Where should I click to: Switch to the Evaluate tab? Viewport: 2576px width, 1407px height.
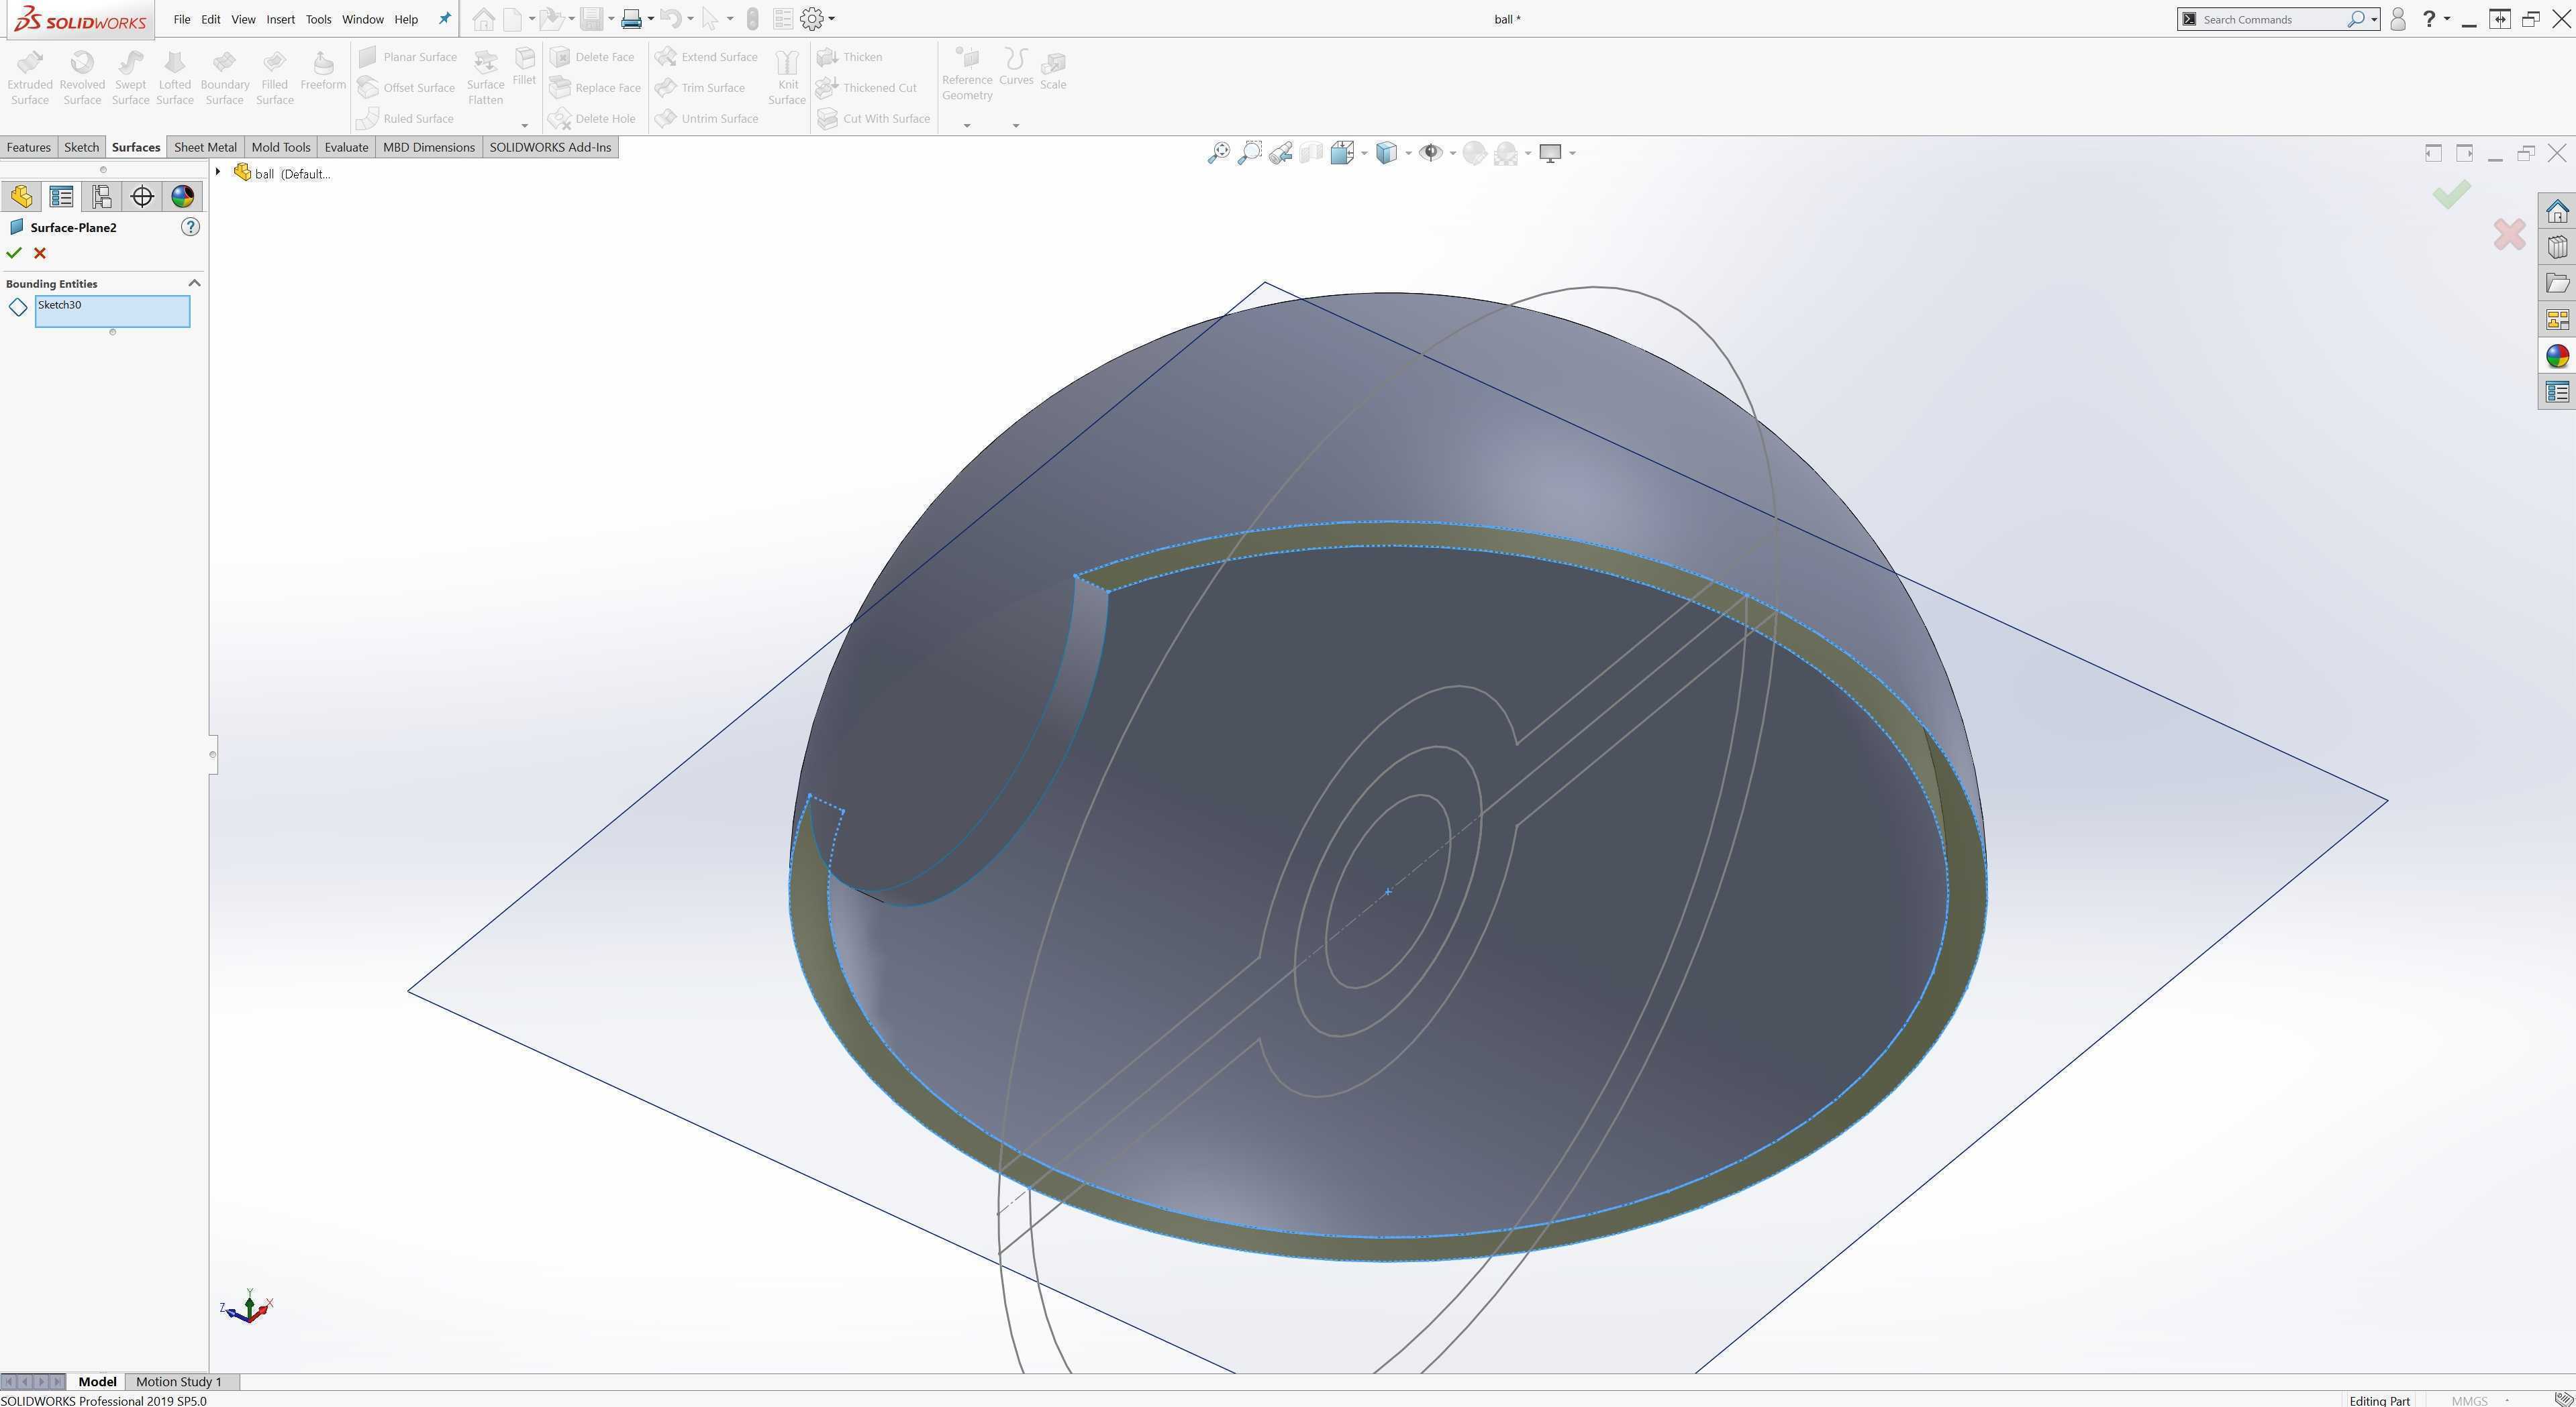[x=346, y=147]
